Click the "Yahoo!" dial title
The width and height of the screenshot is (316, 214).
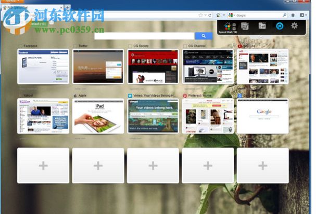29,96
